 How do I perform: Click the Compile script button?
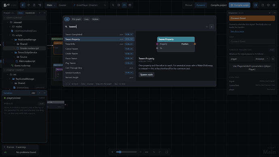pyautogui.click(x=239, y=5)
